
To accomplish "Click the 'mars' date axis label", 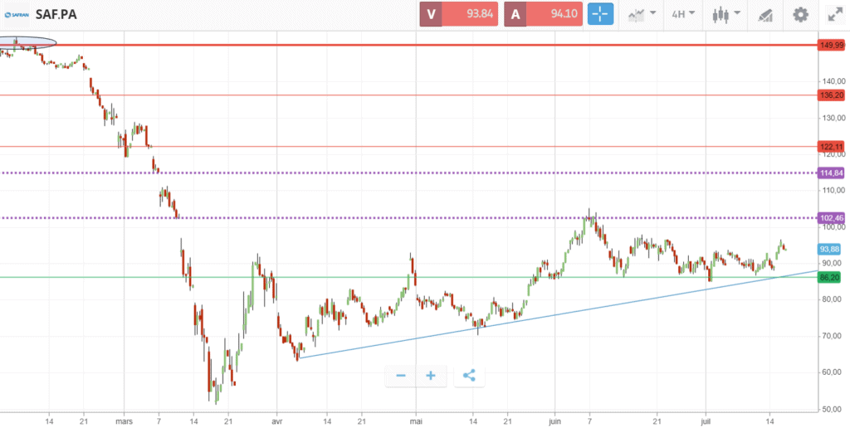I will tap(125, 420).
